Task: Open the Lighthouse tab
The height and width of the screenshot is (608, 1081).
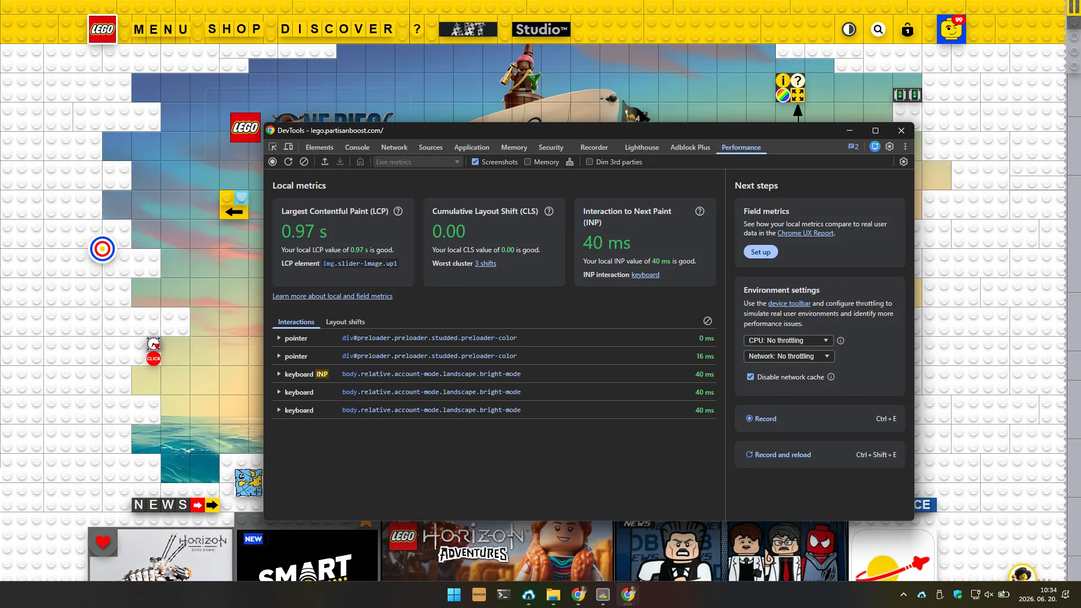Action: 641,147
